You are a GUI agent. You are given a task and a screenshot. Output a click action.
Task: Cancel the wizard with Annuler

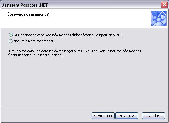point(153,116)
